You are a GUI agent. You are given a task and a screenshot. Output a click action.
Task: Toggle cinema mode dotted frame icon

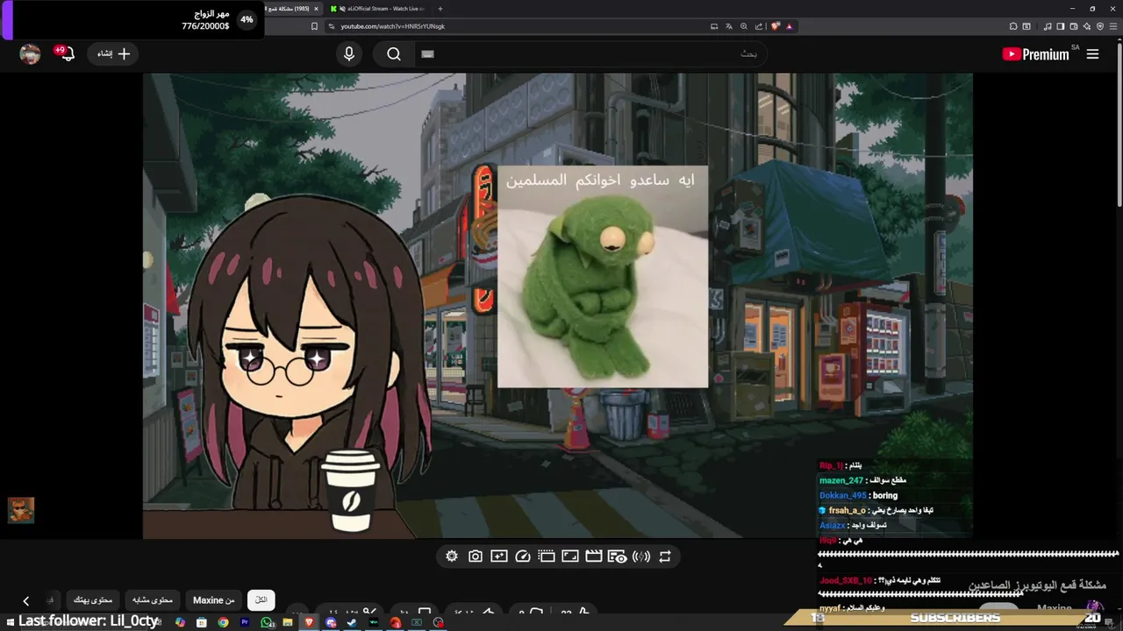click(x=547, y=557)
